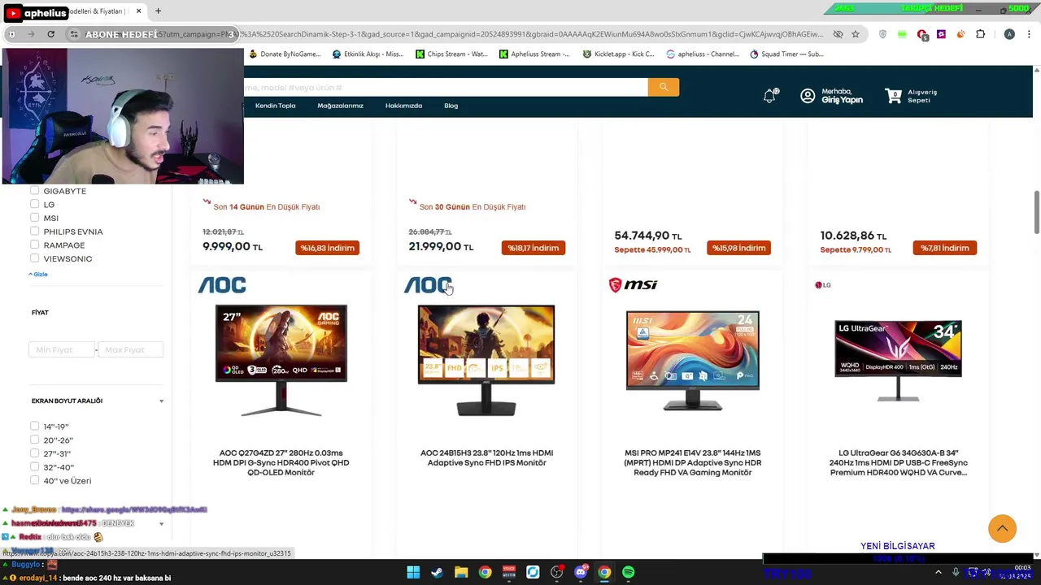Click the orange back-to-top arrow button

(x=1002, y=528)
